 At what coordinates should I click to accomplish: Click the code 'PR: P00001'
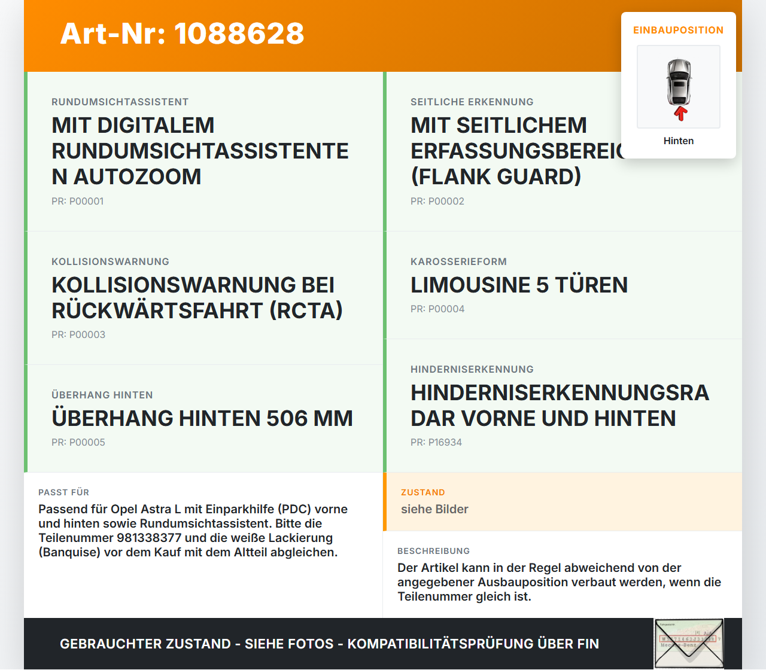tap(78, 201)
